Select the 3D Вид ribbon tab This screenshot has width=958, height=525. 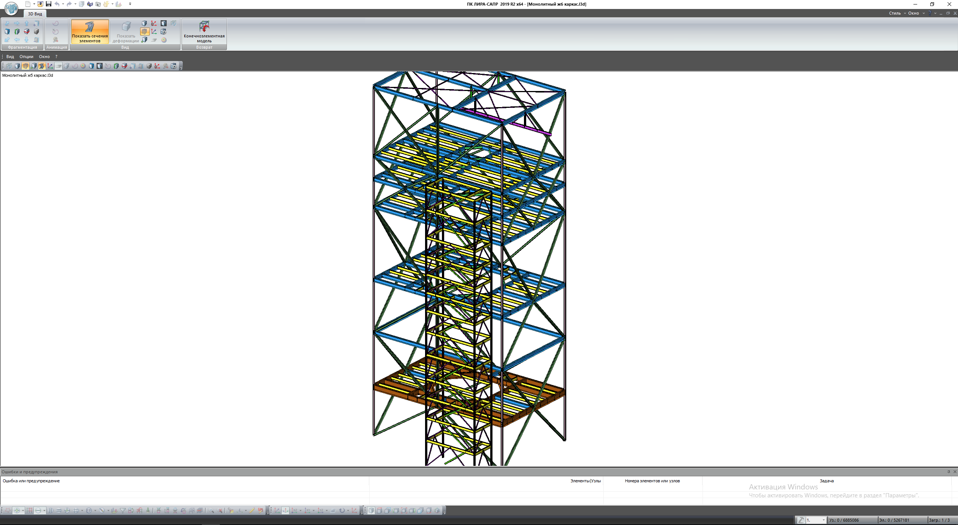pos(35,14)
